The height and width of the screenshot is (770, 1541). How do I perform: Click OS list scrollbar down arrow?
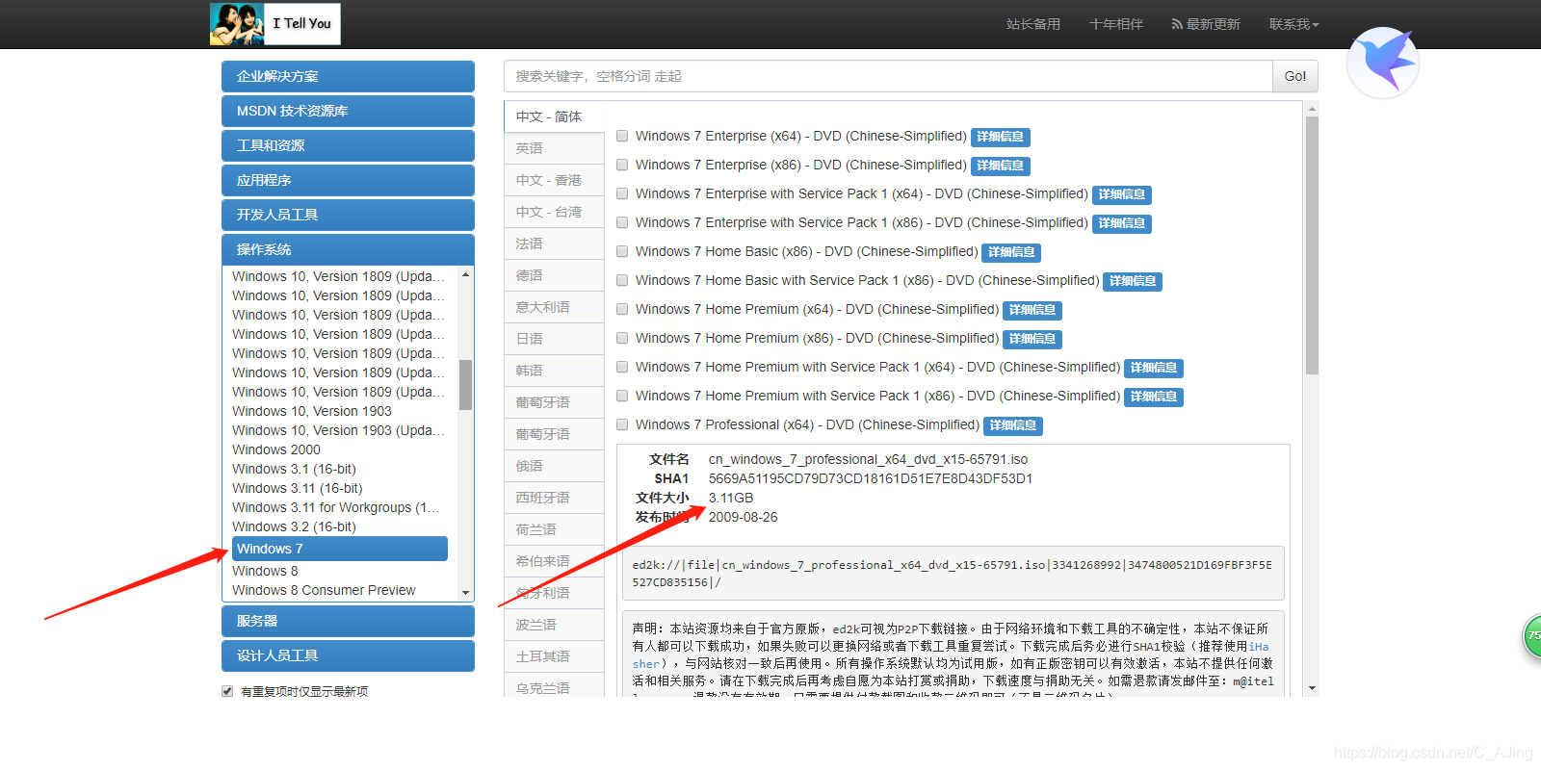coord(466,593)
